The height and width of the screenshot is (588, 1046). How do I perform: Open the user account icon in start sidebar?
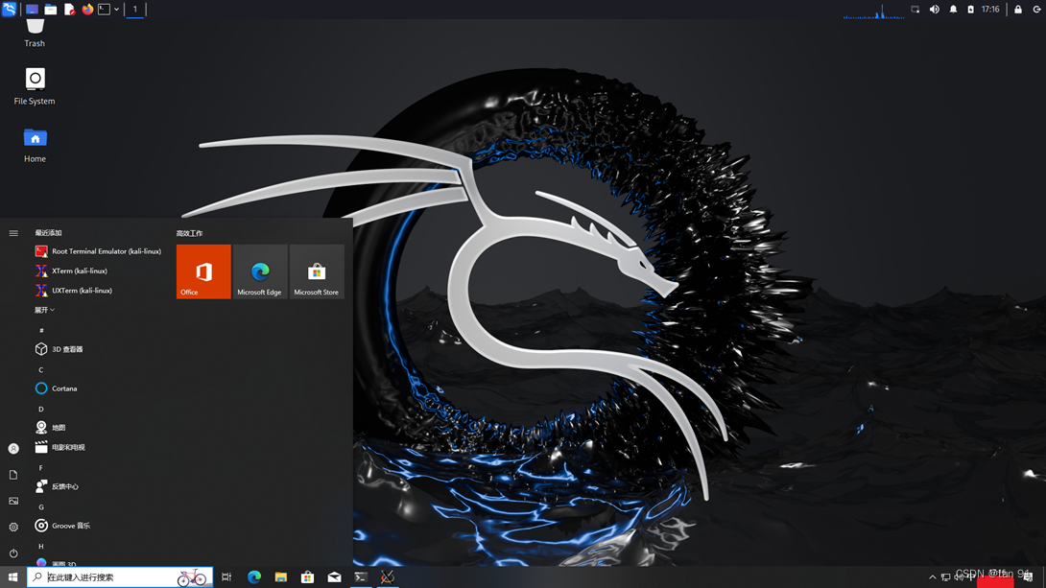point(13,449)
